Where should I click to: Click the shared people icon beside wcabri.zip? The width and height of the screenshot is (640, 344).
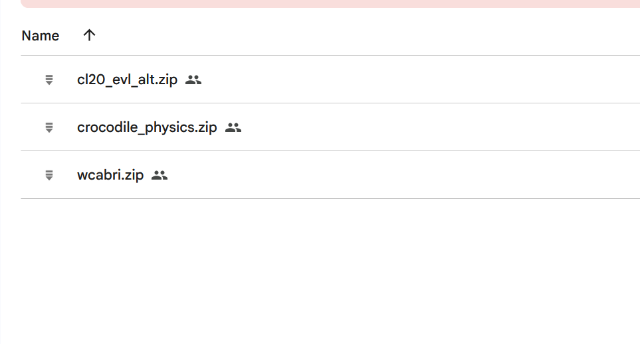[160, 176]
